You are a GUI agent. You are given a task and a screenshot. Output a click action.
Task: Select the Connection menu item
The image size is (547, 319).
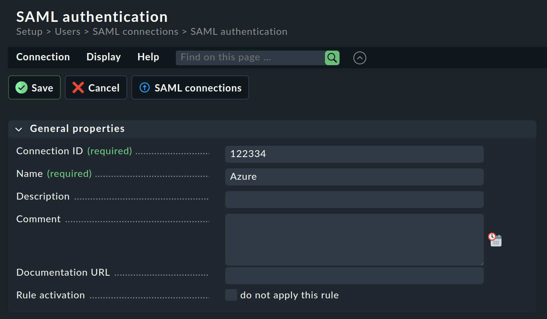(x=43, y=57)
